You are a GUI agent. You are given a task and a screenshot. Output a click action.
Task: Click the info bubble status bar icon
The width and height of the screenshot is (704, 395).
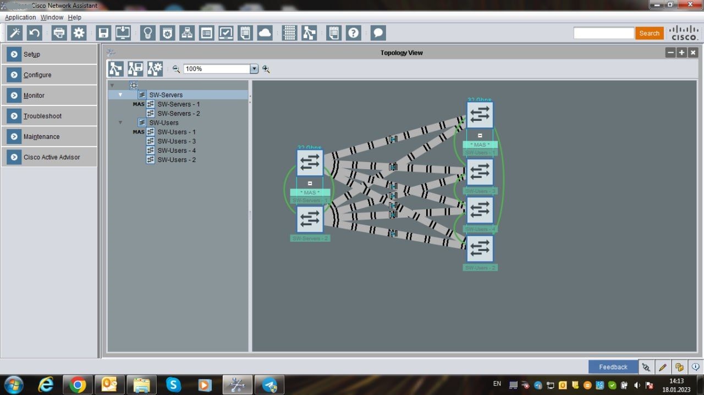pos(696,367)
